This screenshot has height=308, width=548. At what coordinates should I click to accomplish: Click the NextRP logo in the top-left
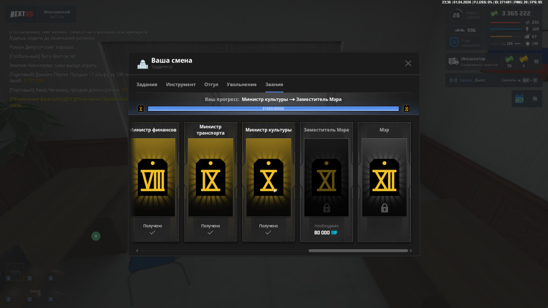click(23, 13)
